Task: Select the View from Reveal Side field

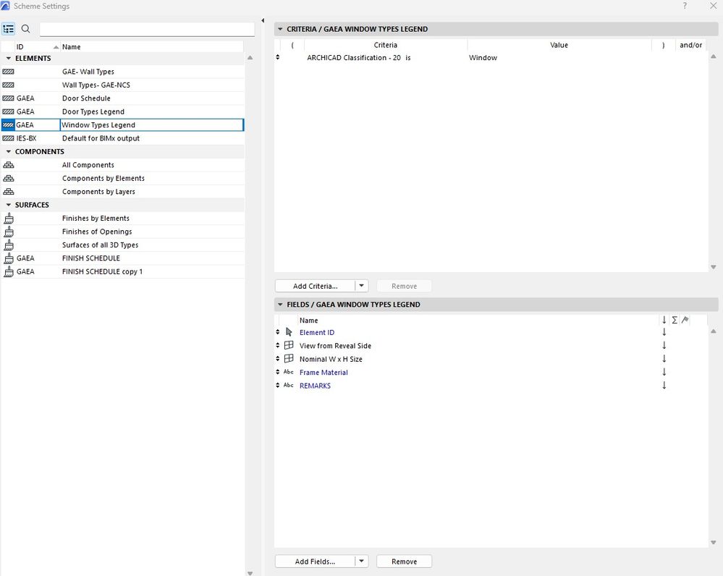Action: point(335,347)
